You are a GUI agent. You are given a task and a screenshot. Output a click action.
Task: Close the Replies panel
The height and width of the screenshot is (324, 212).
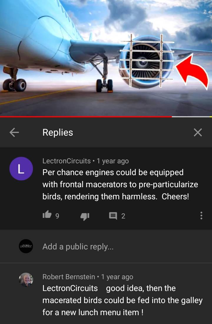(198, 132)
